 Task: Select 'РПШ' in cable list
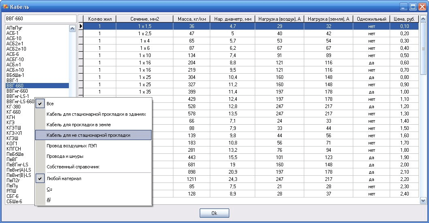click(x=11, y=191)
